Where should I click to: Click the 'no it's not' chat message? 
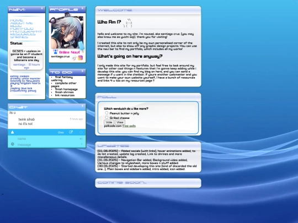(25, 124)
